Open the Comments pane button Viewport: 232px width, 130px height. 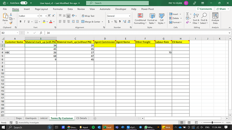coord(205,9)
